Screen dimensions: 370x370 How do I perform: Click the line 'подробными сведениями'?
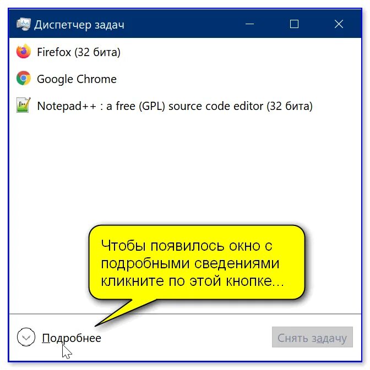coord(190,263)
